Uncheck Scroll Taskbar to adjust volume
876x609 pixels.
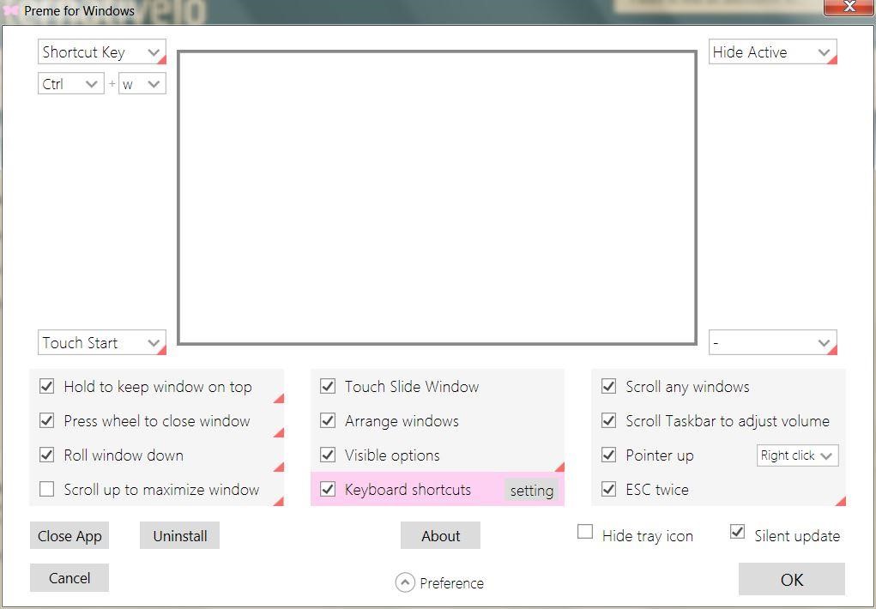click(608, 420)
